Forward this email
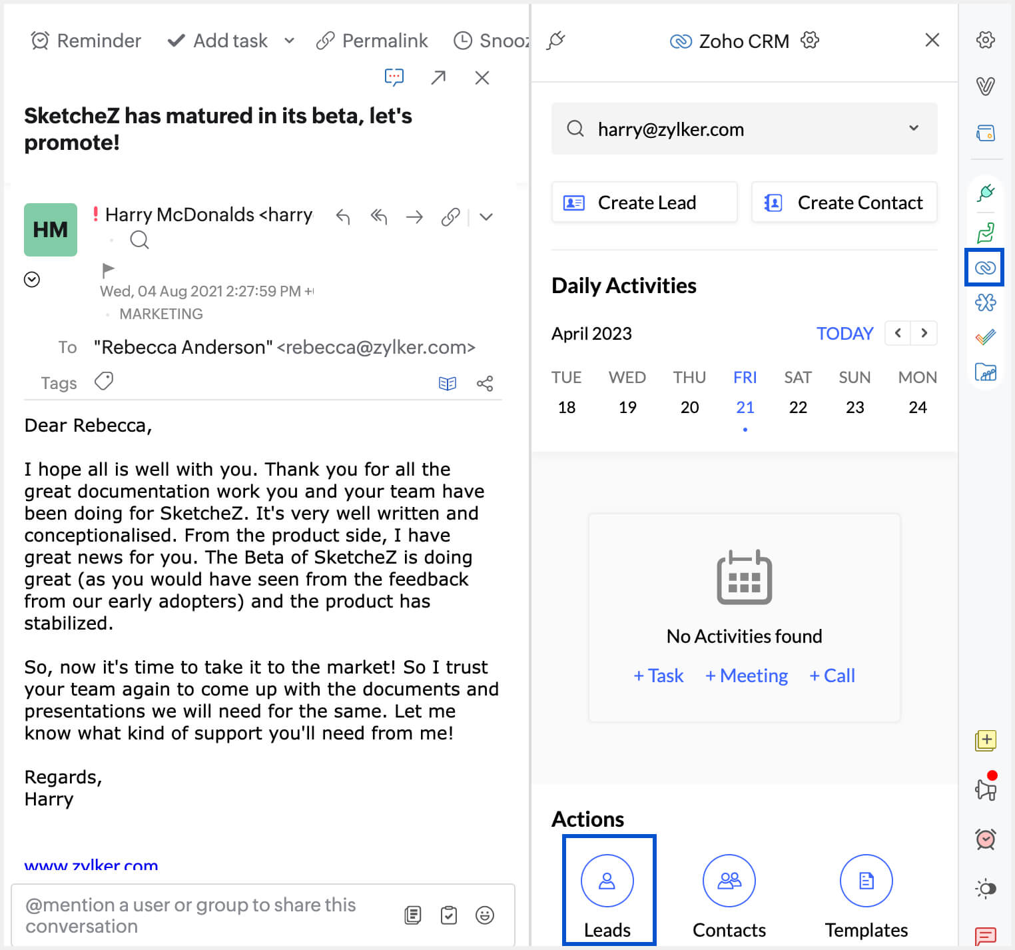 tap(415, 217)
